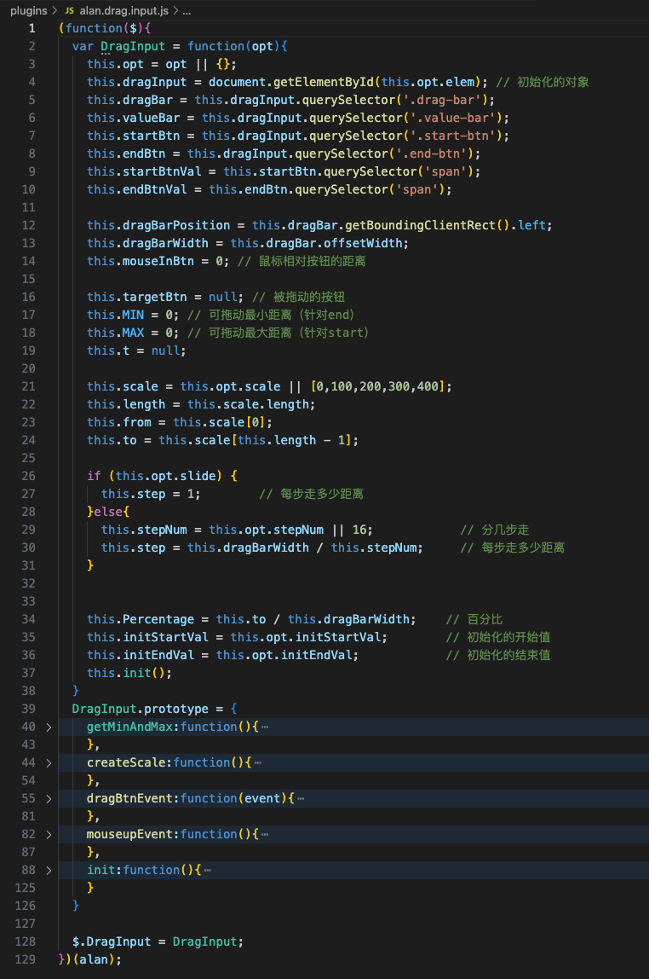Click folded-code ellipsis on the init line
The width and height of the screenshot is (649, 979).
click(x=208, y=870)
